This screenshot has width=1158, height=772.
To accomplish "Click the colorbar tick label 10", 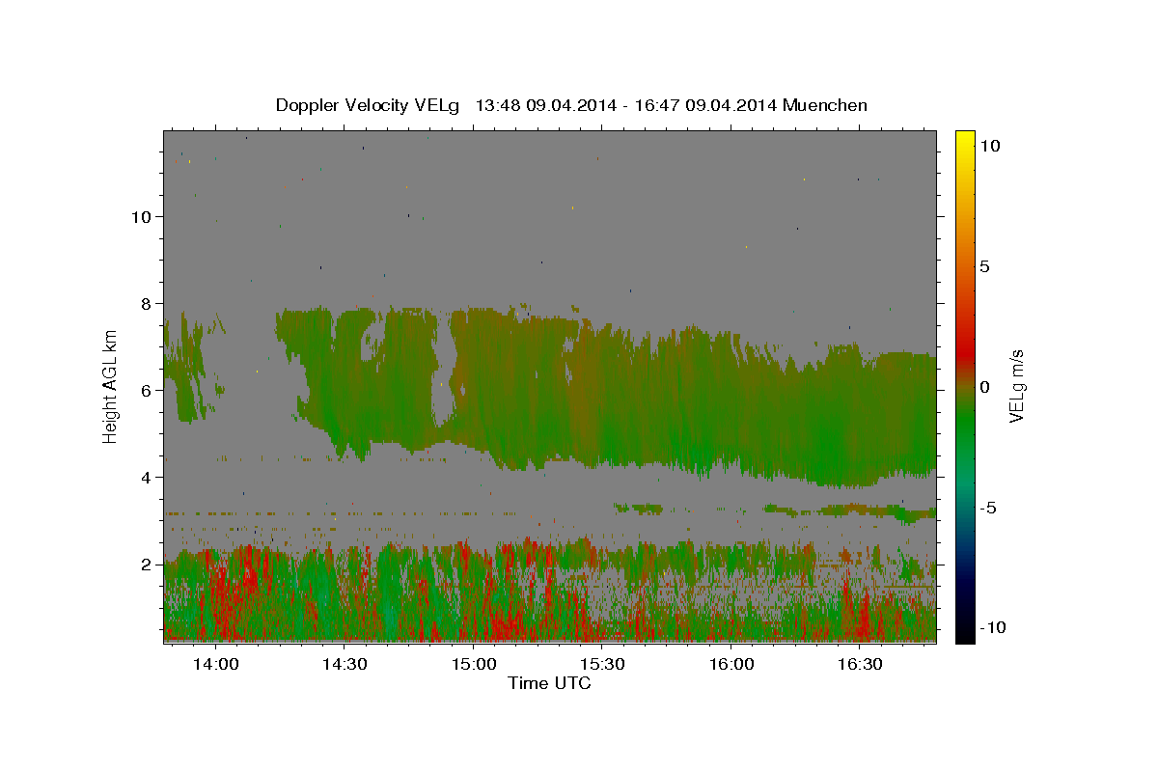I will (989, 146).
